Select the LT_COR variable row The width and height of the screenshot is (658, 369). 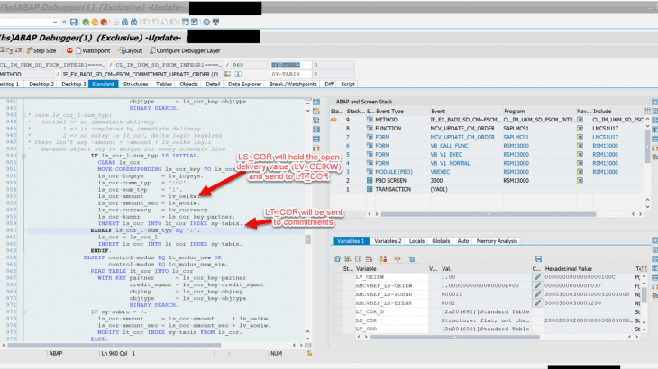pos(364,328)
